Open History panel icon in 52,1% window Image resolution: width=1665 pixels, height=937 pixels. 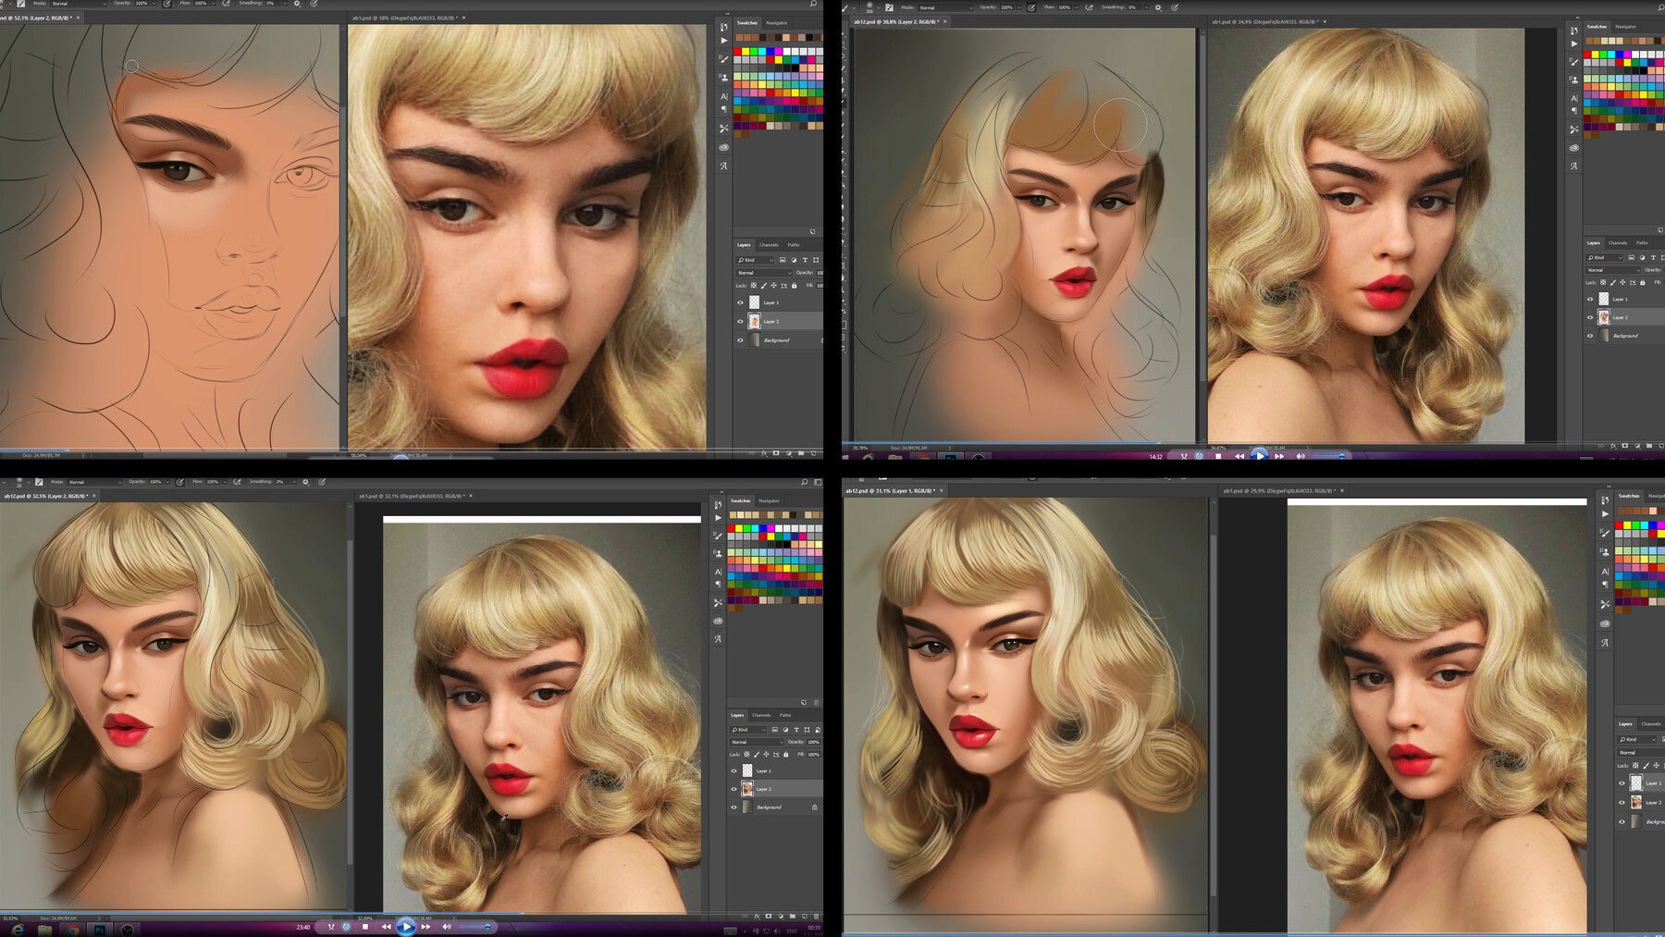click(723, 27)
